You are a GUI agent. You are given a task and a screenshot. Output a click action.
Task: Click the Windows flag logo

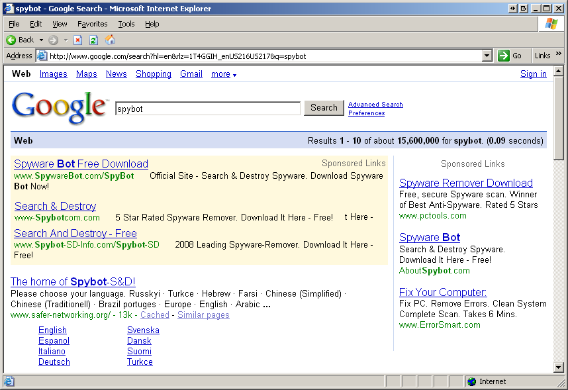click(551, 24)
